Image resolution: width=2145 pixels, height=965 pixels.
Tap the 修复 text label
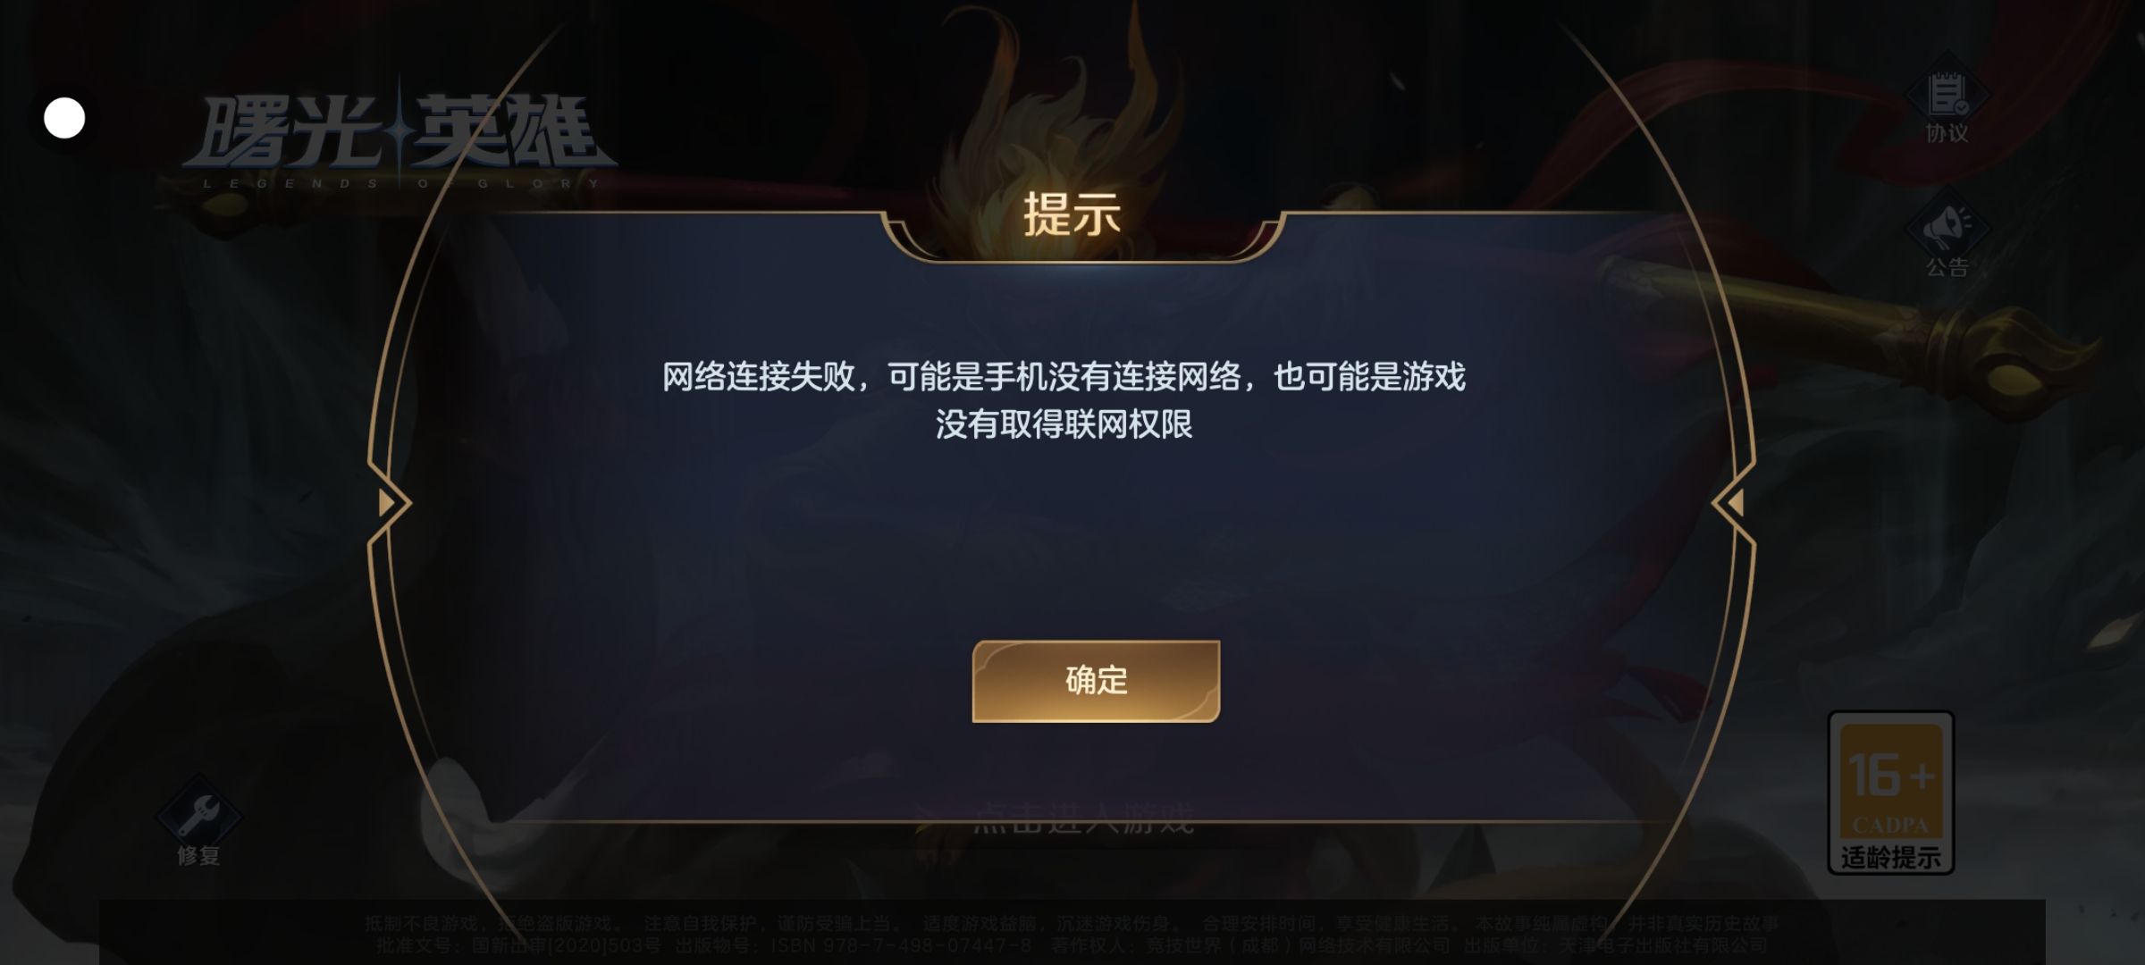click(x=198, y=856)
